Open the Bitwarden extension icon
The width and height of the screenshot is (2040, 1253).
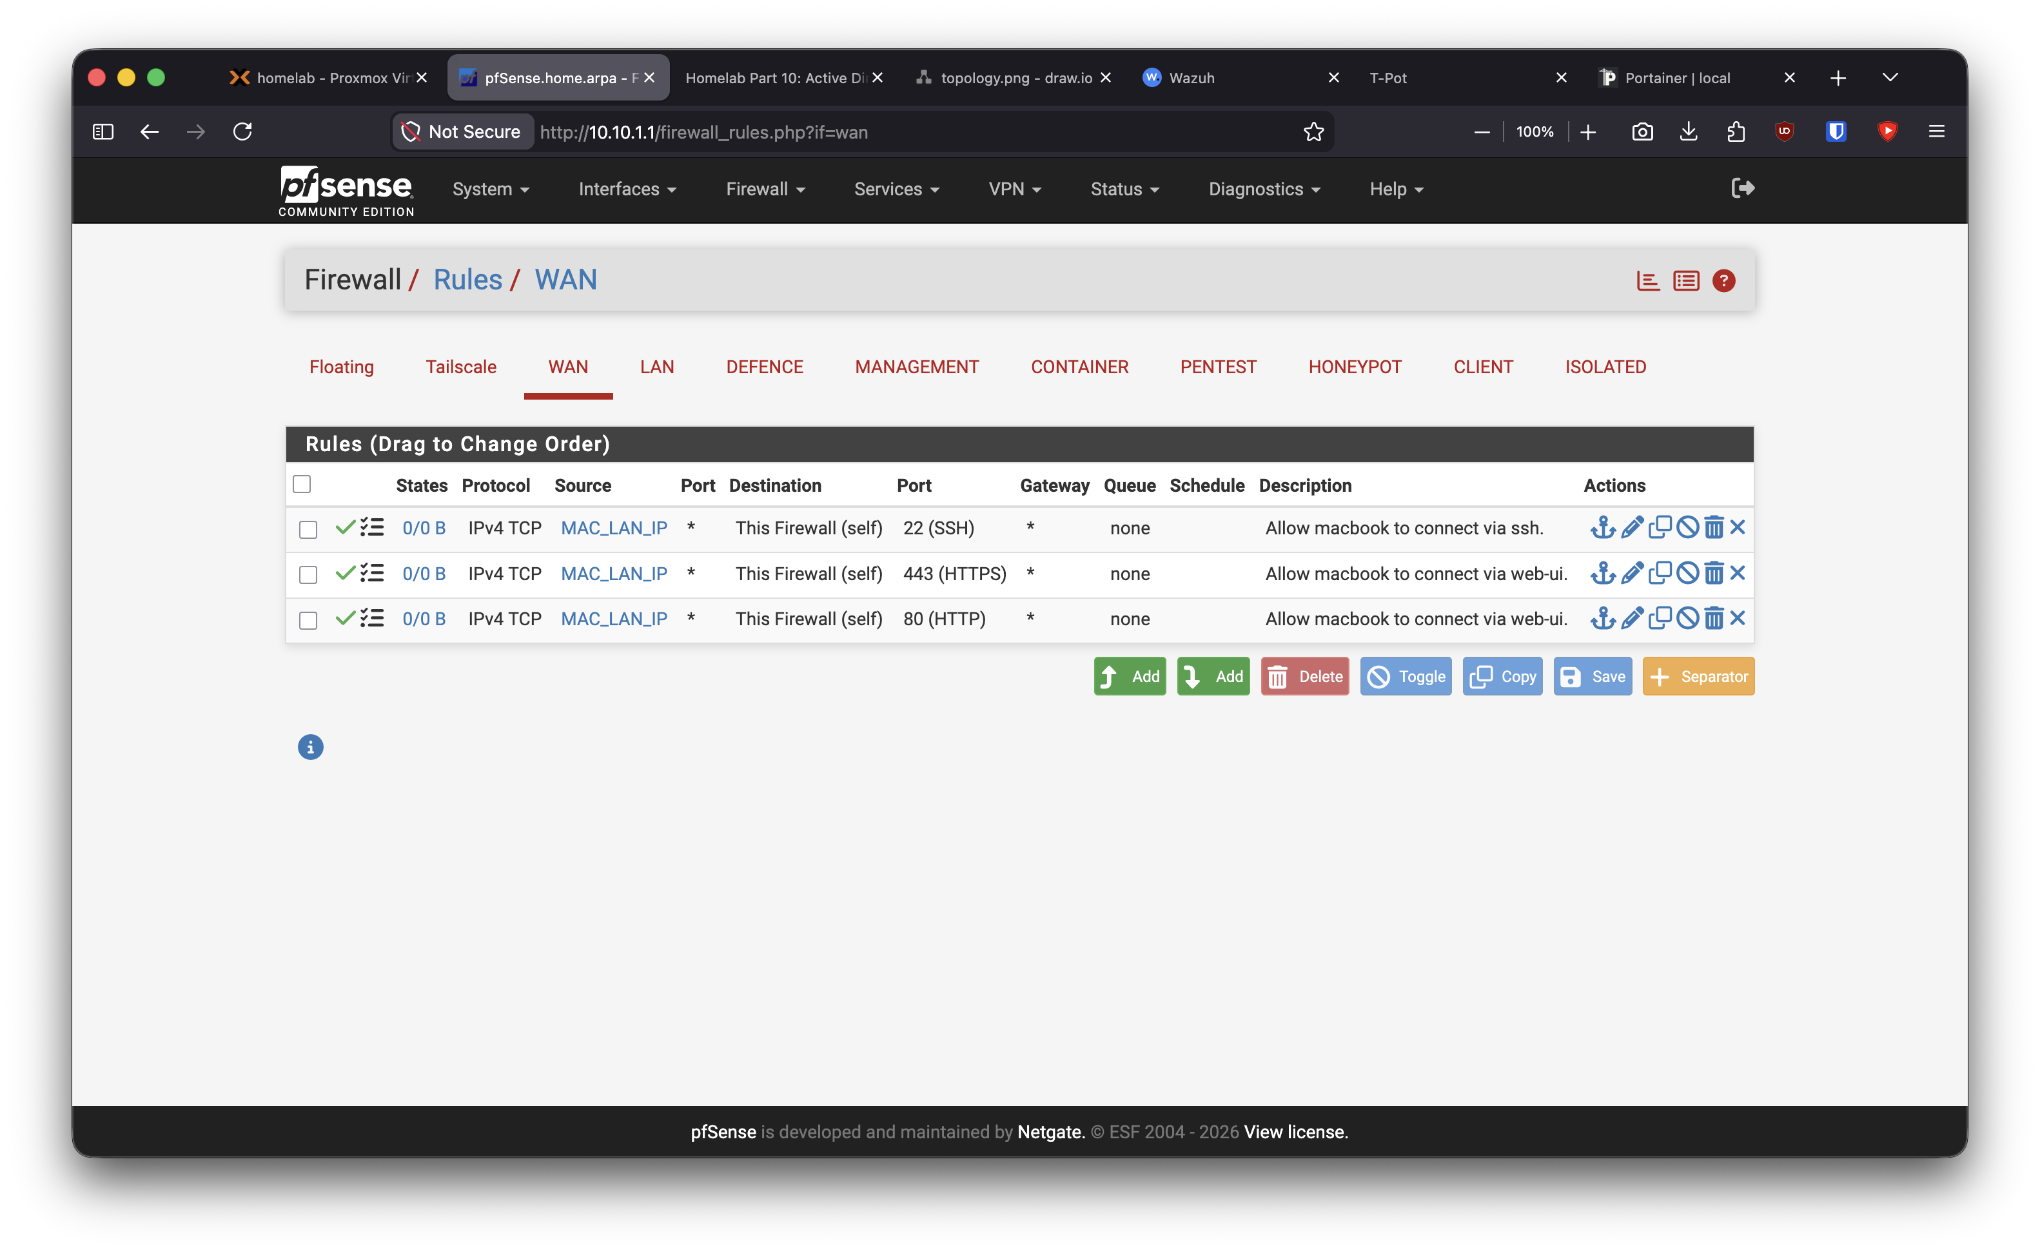click(1835, 131)
